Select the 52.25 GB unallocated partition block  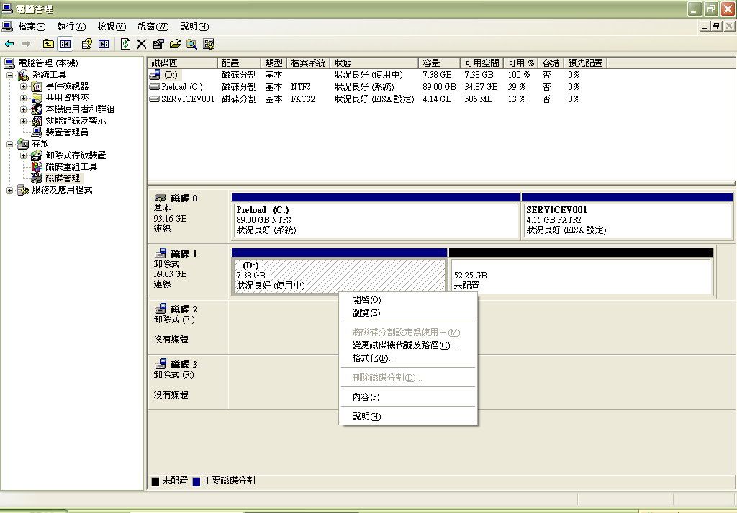point(580,277)
